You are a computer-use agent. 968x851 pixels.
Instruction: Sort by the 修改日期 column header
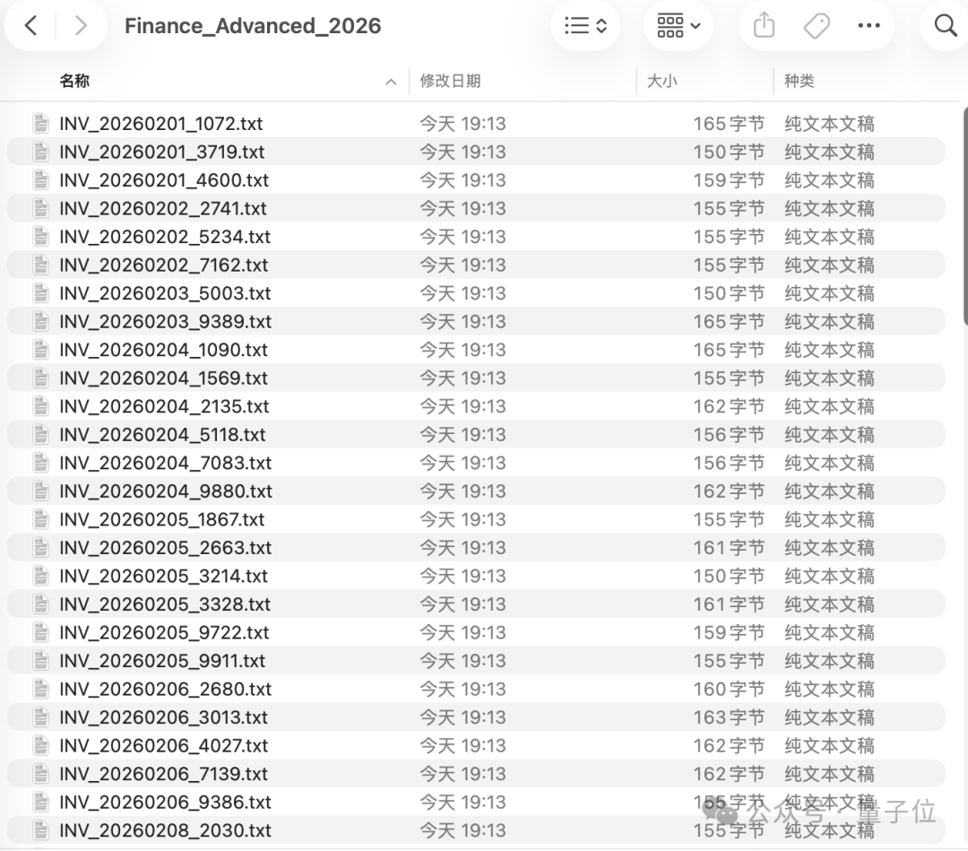pyautogui.click(x=450, y=81)
